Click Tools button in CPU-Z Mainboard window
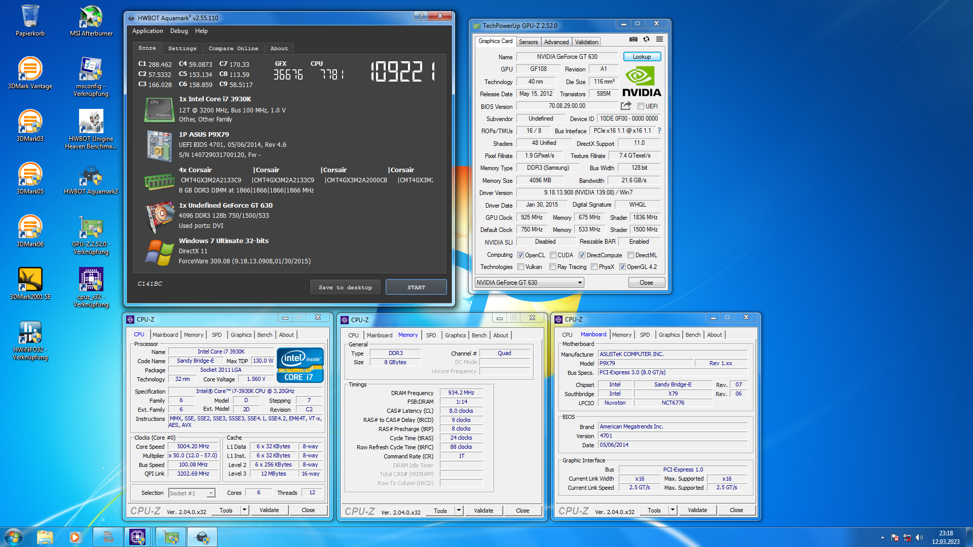The height and width of the screenshot is (547, 973). (654, 510)
